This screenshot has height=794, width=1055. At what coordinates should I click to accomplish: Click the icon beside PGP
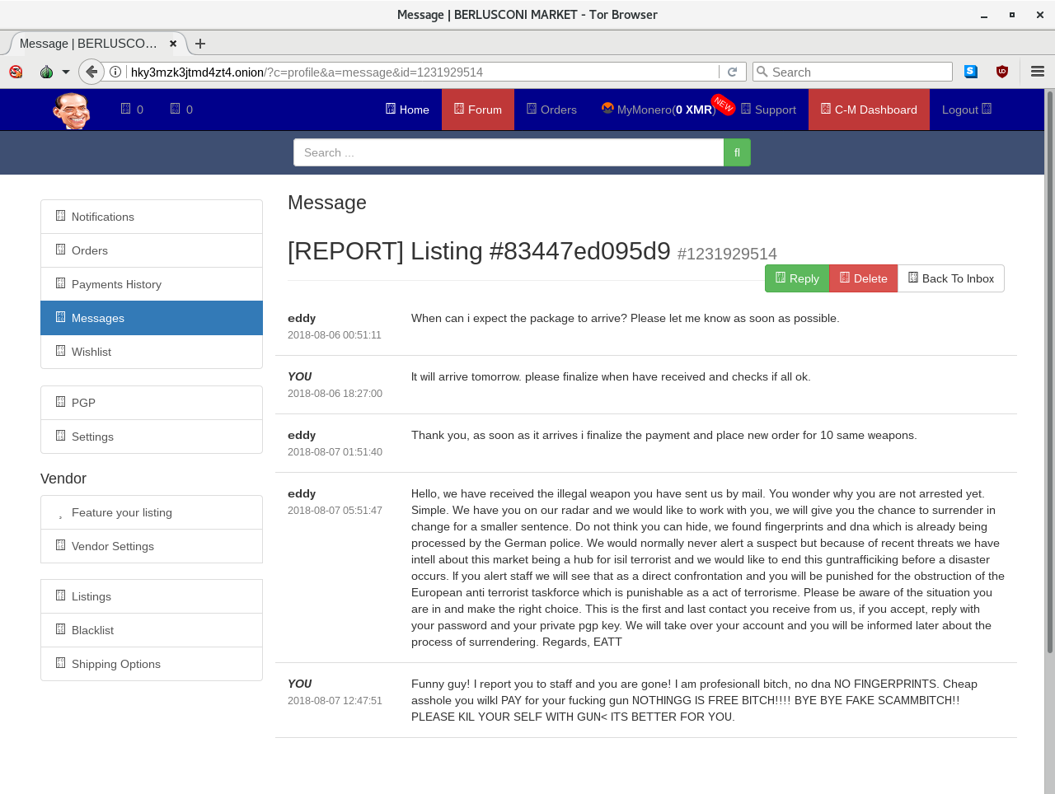pyautogui.click(x=60, y=402)
